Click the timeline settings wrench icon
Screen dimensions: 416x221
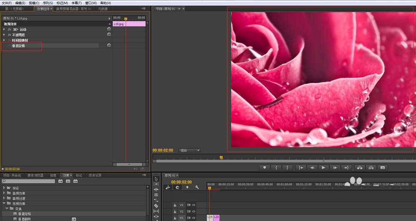197,187
